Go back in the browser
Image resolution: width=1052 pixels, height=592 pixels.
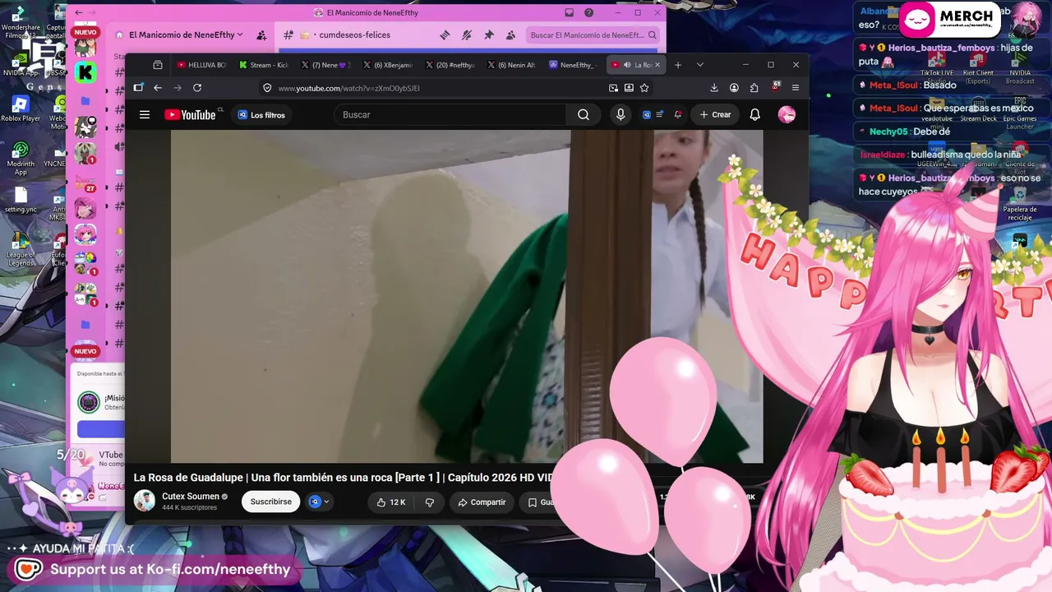(x=158, y=88)
